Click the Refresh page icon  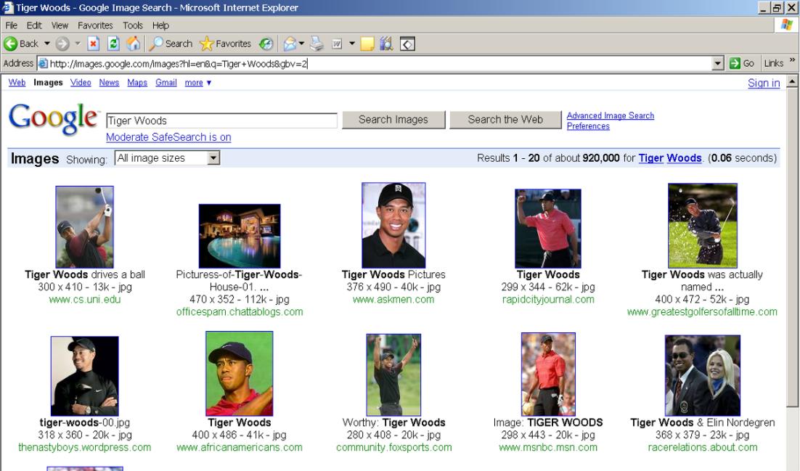point(113,44)
